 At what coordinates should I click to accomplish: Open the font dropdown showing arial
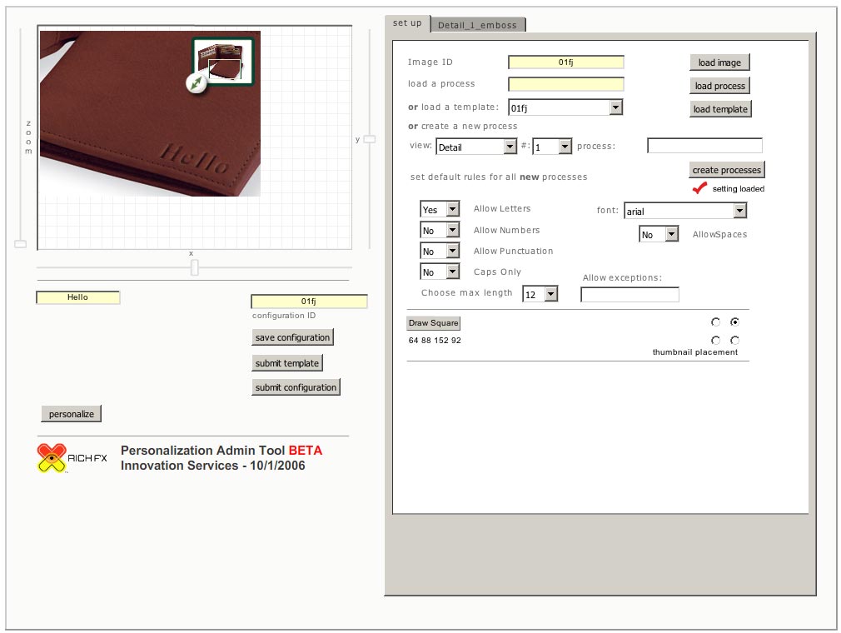(x=685, y=210)
